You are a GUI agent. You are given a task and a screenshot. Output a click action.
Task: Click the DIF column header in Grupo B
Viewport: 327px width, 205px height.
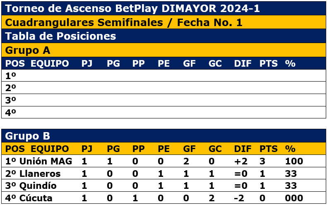tap(243, 149)
